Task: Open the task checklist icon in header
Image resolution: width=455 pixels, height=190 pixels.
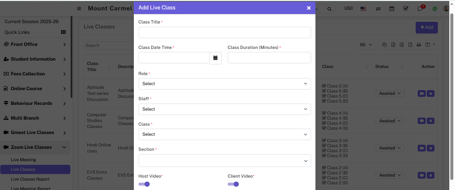Action: coord(406,9)
